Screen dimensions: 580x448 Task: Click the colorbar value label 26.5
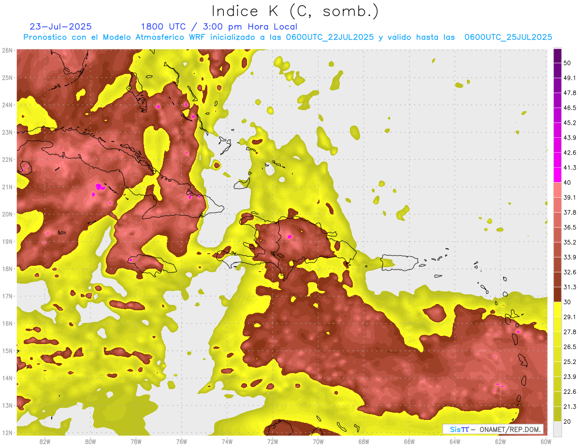click(x=570, y=347)
